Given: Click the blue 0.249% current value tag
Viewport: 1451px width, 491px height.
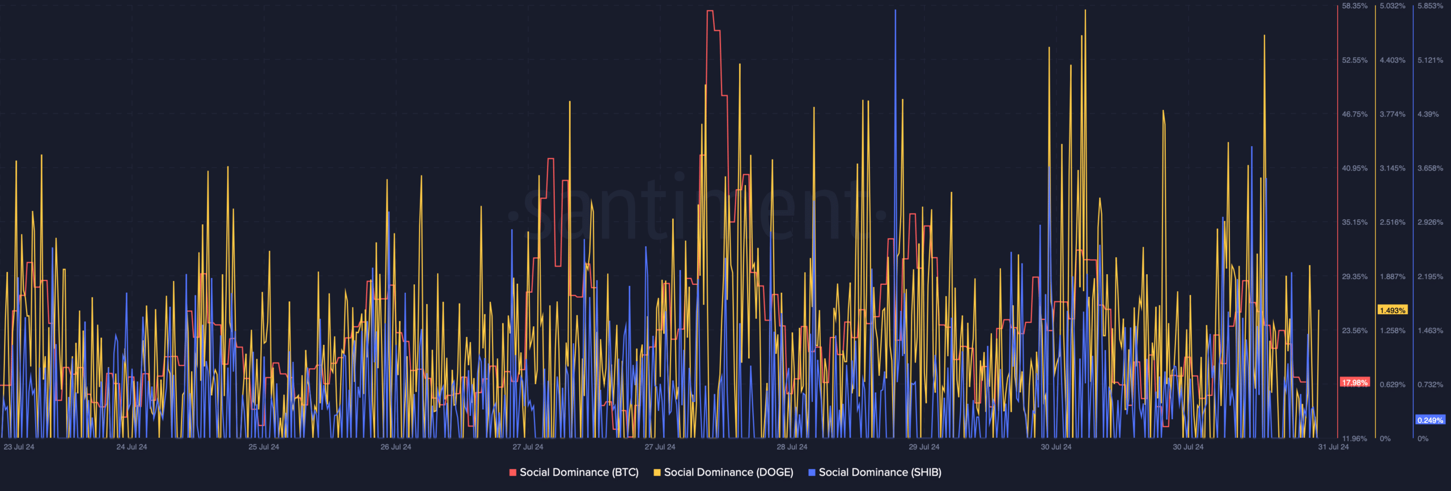Looking at the screenshot, I should [x=1431, y=420].
